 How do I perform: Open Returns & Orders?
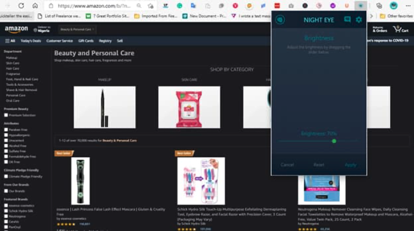(x=379, y=29)
